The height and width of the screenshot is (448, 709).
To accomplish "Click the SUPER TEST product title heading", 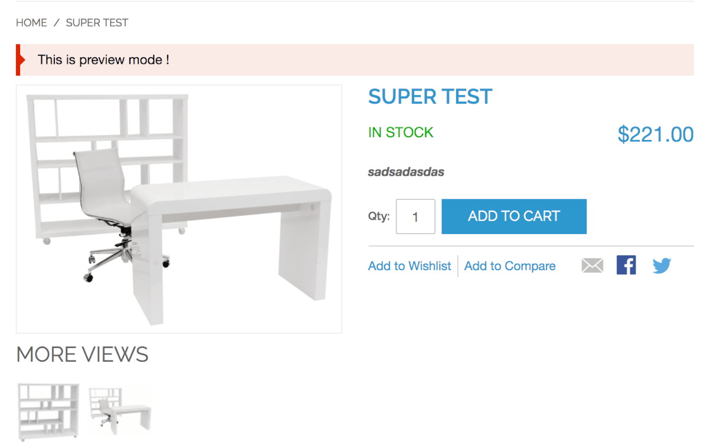I will pos(430,96).
